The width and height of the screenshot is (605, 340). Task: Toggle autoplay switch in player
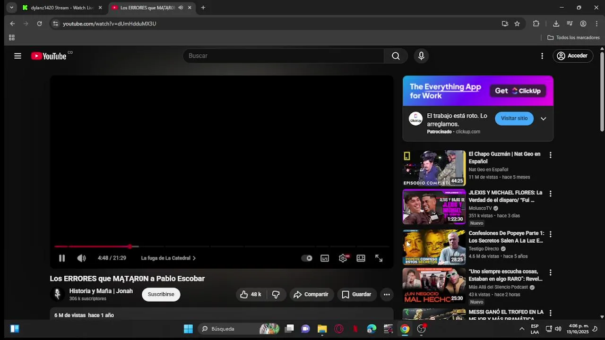pyautogui.click(x=307, y=258)
